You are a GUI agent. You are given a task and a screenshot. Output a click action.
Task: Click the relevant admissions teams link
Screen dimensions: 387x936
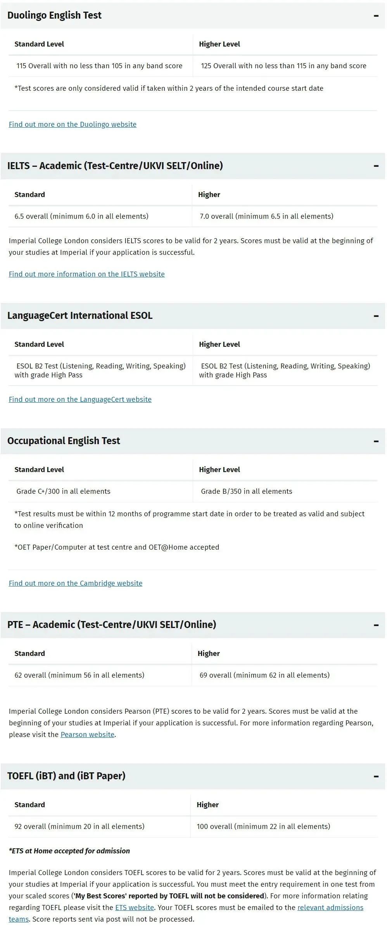coord(330,908)
